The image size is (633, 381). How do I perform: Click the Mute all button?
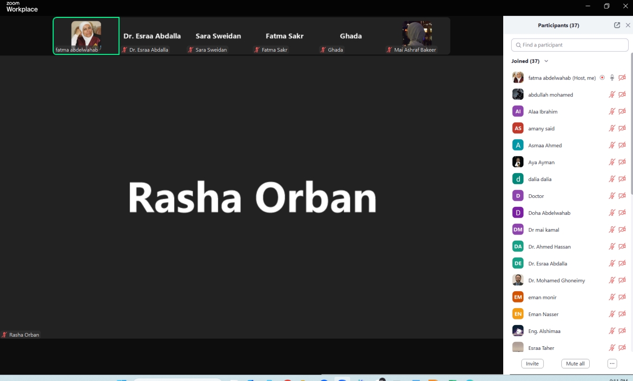[575, 364]
